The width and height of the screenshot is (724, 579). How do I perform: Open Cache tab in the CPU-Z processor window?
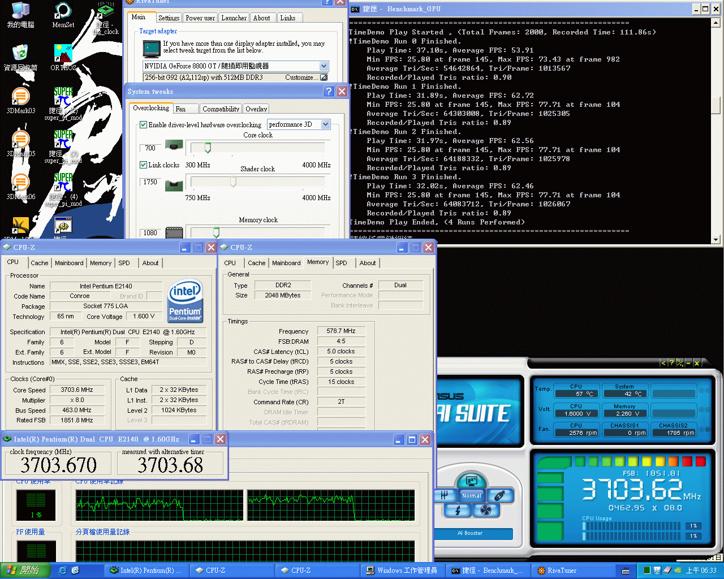point(40,263)
